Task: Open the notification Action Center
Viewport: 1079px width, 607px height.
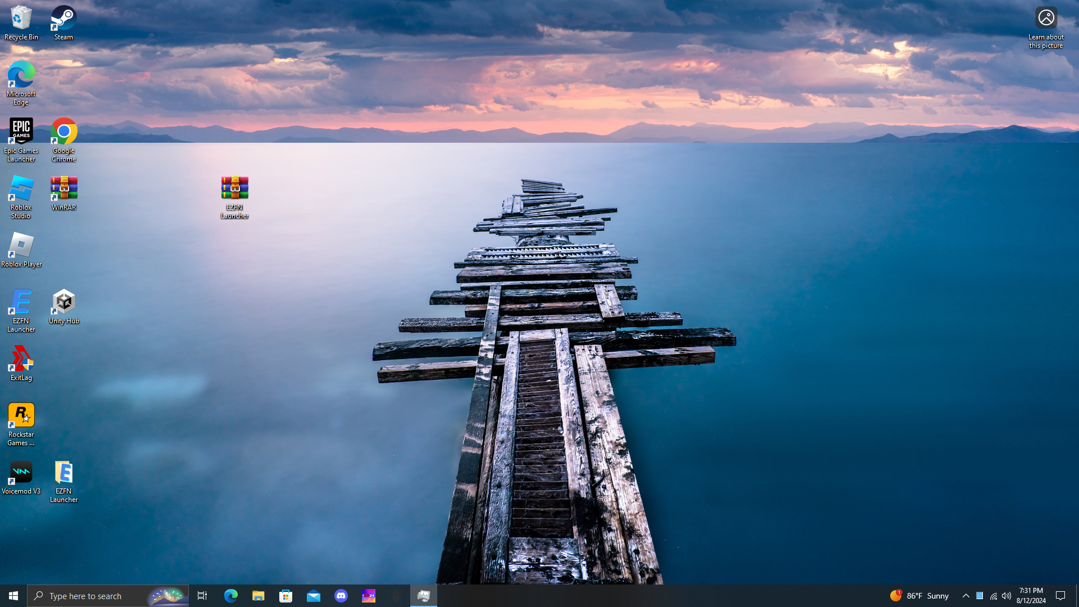Action: click(1060, 596)
